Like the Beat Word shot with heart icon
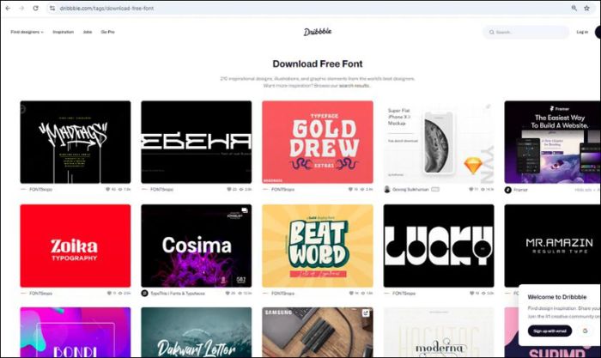Screen dimensions: 601x358 tap(351, 294)
